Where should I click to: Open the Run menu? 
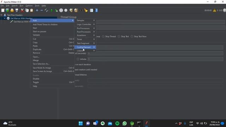coord(22,6)
